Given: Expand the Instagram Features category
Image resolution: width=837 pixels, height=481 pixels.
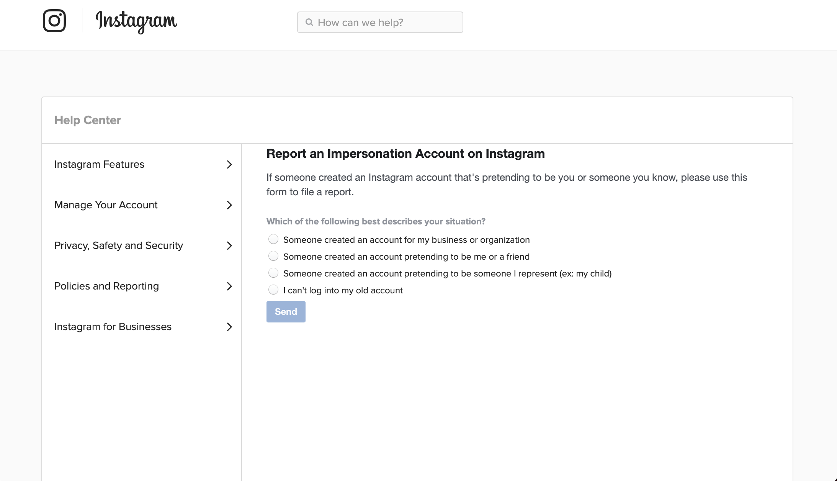Looking at the screenshot, I should (x=100, y=164).
